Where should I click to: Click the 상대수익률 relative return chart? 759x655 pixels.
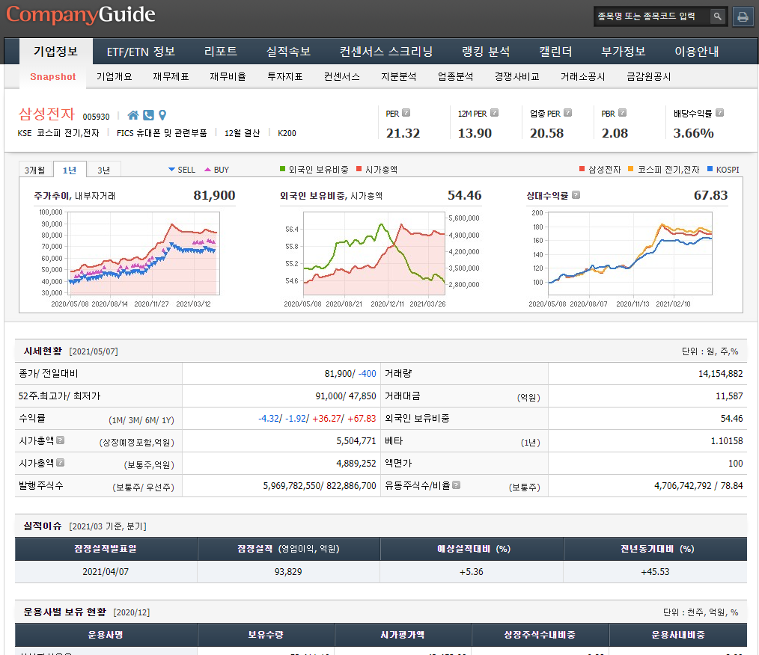[x=630, y=253]
